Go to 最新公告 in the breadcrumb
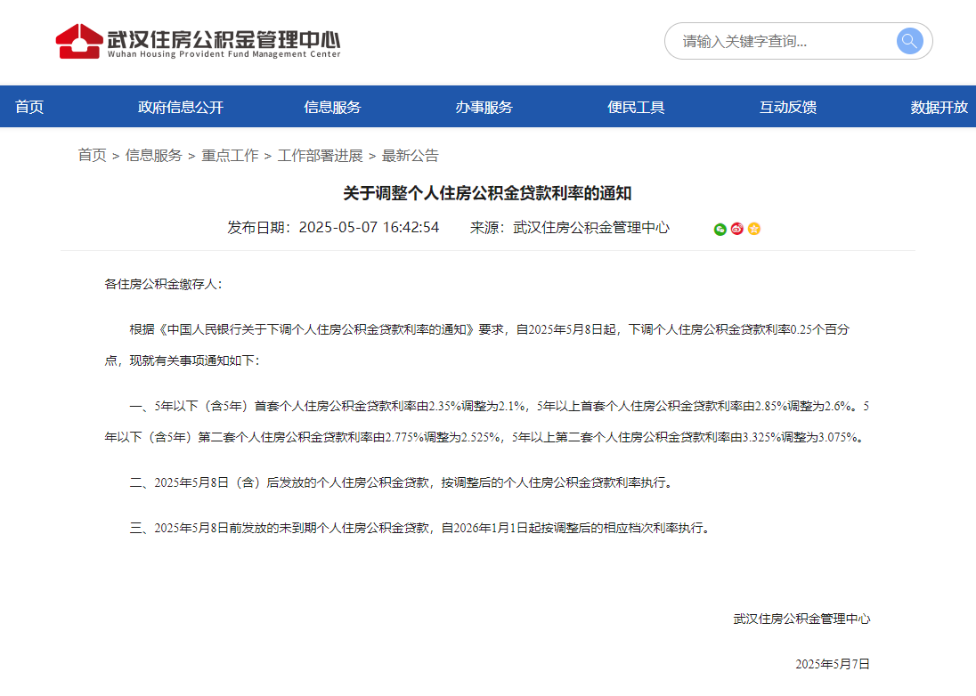Viewport: 976px width, 696px height. click(x=411, y=156)
